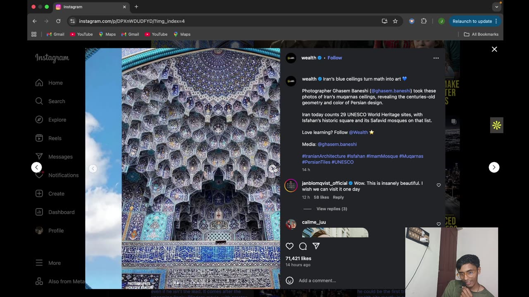The height and width of the screenshot is (297, 529).
Task: Open the #UNESCO hashtag
Action: coord(343,162)
